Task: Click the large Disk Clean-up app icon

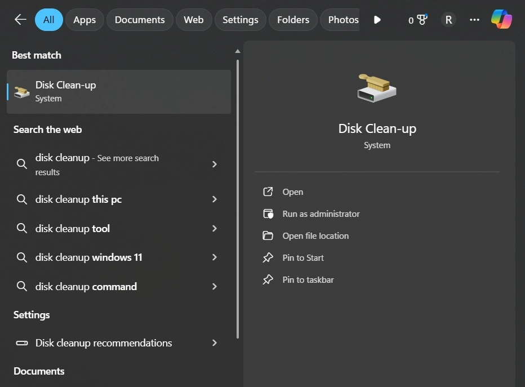Action: (377, 87)
